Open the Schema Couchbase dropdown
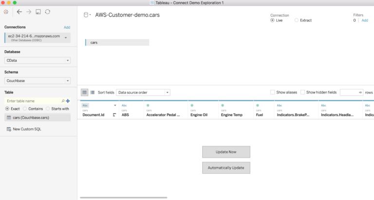Viewport: 374px width, 200px height. click(37, 81)
